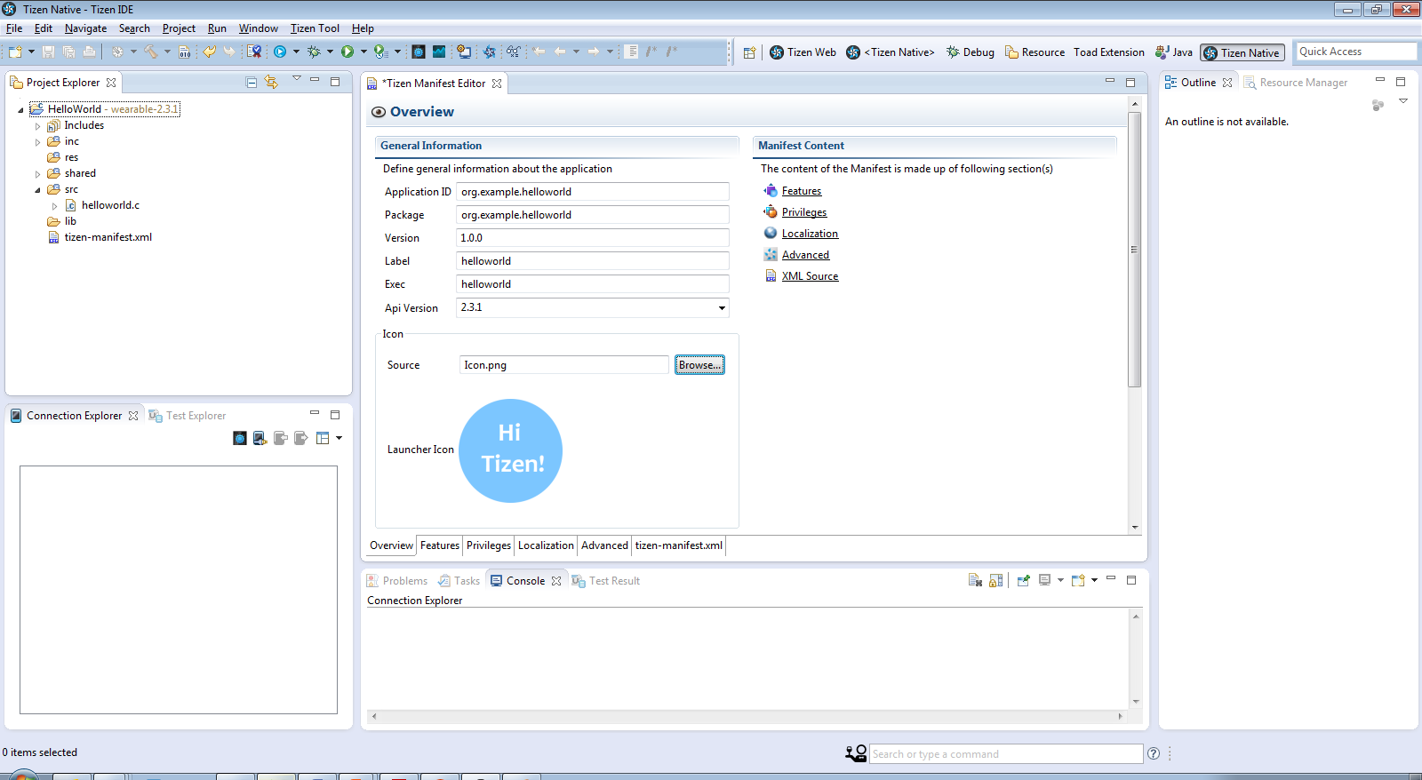Select the Problems tab
Screen dimensions: 1422x780
[x=397, y=581]
